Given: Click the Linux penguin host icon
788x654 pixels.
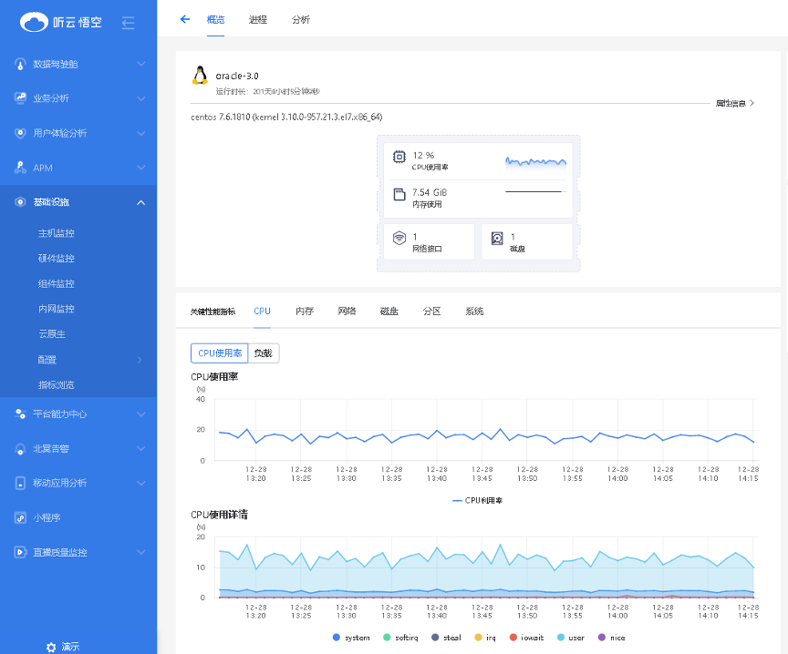Looking at the screenshot, I should pos(200,77).
